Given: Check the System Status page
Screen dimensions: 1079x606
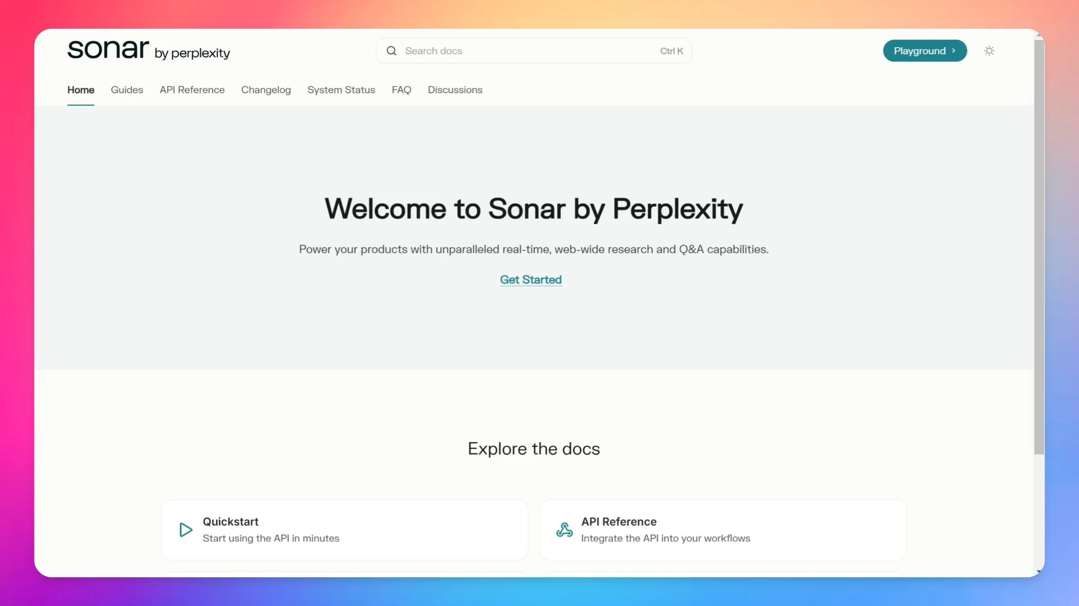Looking at the screenshot, I should click(341, 89).
